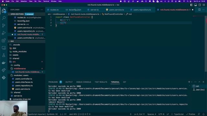Change end of line sequence LF
This screenshot has width=207, height=116.
coord(168,114)
